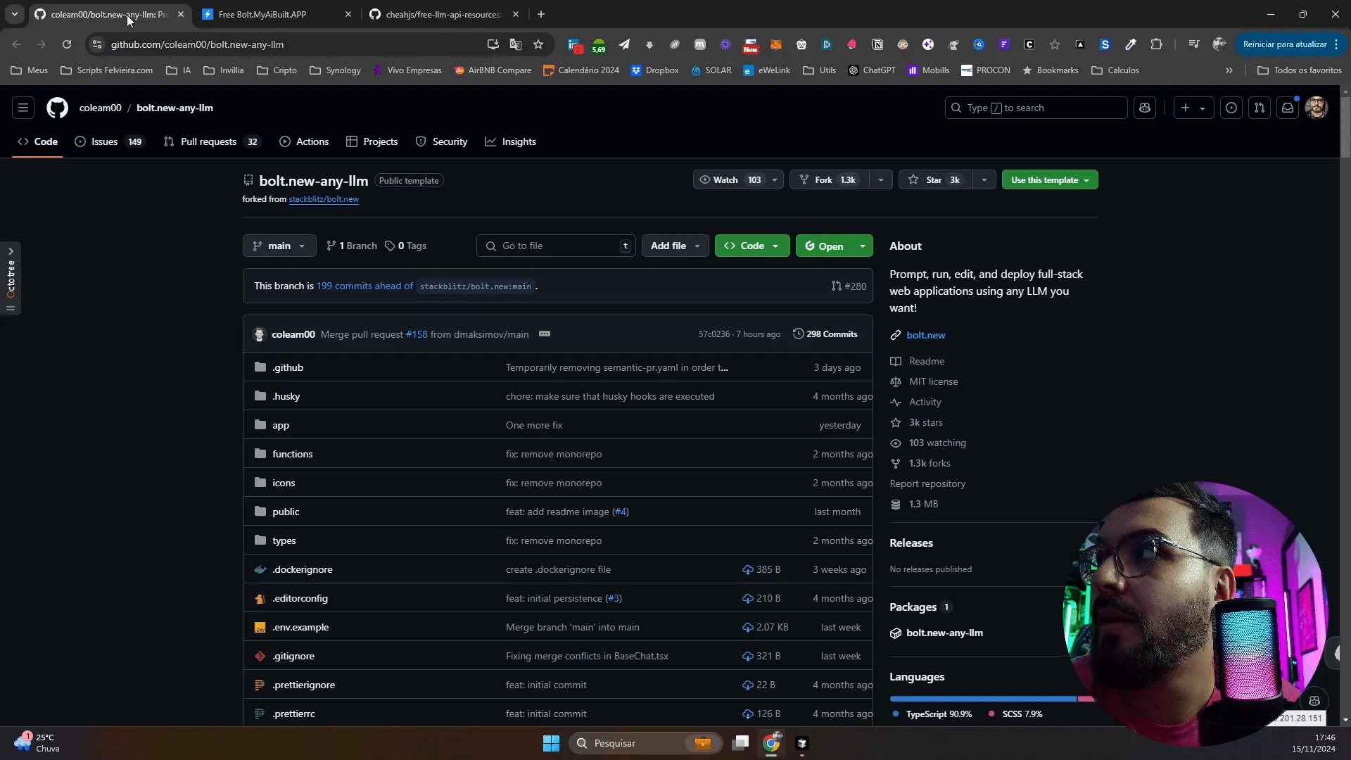The width and height of the screenshot is (1351, 760).
Task: Open the .env.example file
Action: 300,627
